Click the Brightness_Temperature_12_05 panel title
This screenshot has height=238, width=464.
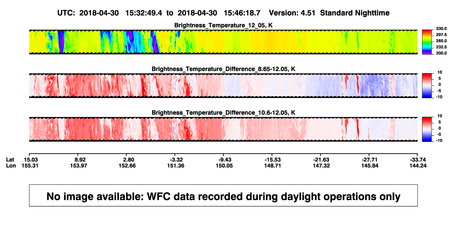click(223, 25)
